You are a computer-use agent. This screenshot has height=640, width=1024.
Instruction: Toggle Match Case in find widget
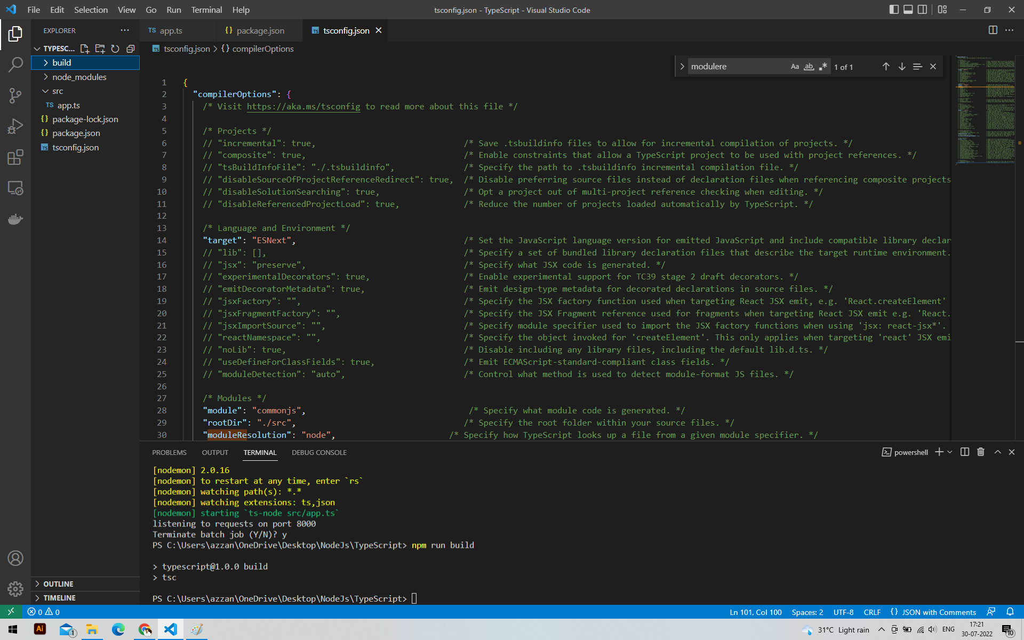[795, 67]
